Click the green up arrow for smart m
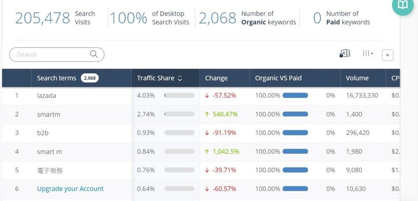This screenshot has height=201, width=418. pyautogui.click(x=207, y=151)
